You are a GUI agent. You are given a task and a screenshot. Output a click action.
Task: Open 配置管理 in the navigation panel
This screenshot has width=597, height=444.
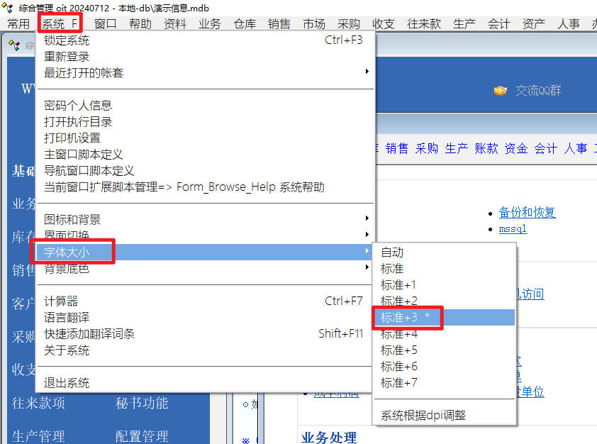(x=142, y=435)
